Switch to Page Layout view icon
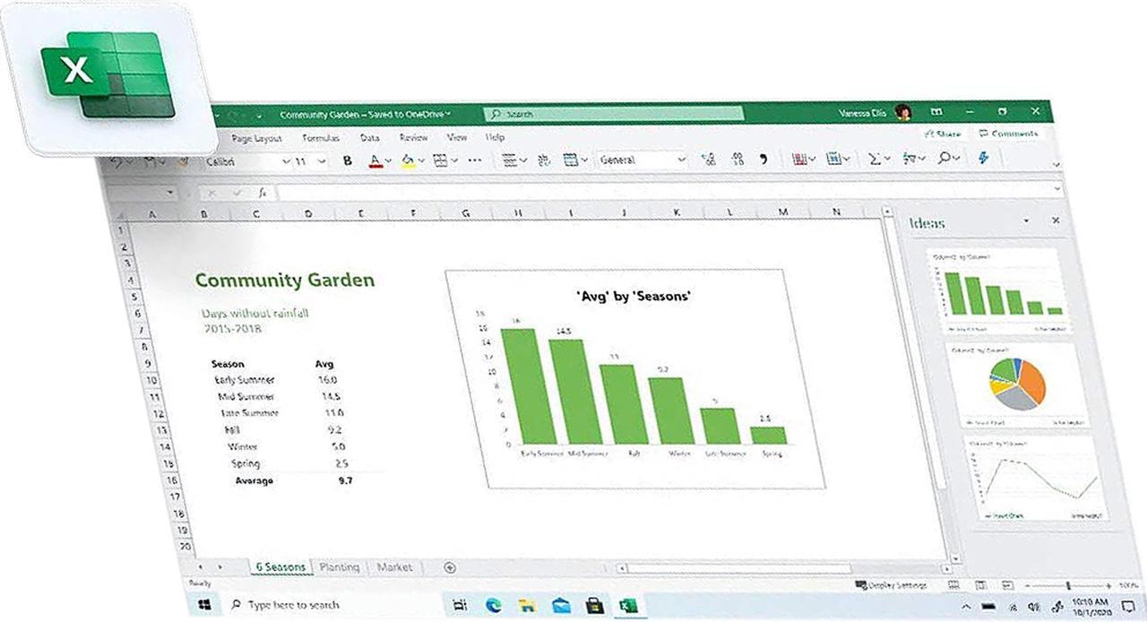 tap(982, 585)
